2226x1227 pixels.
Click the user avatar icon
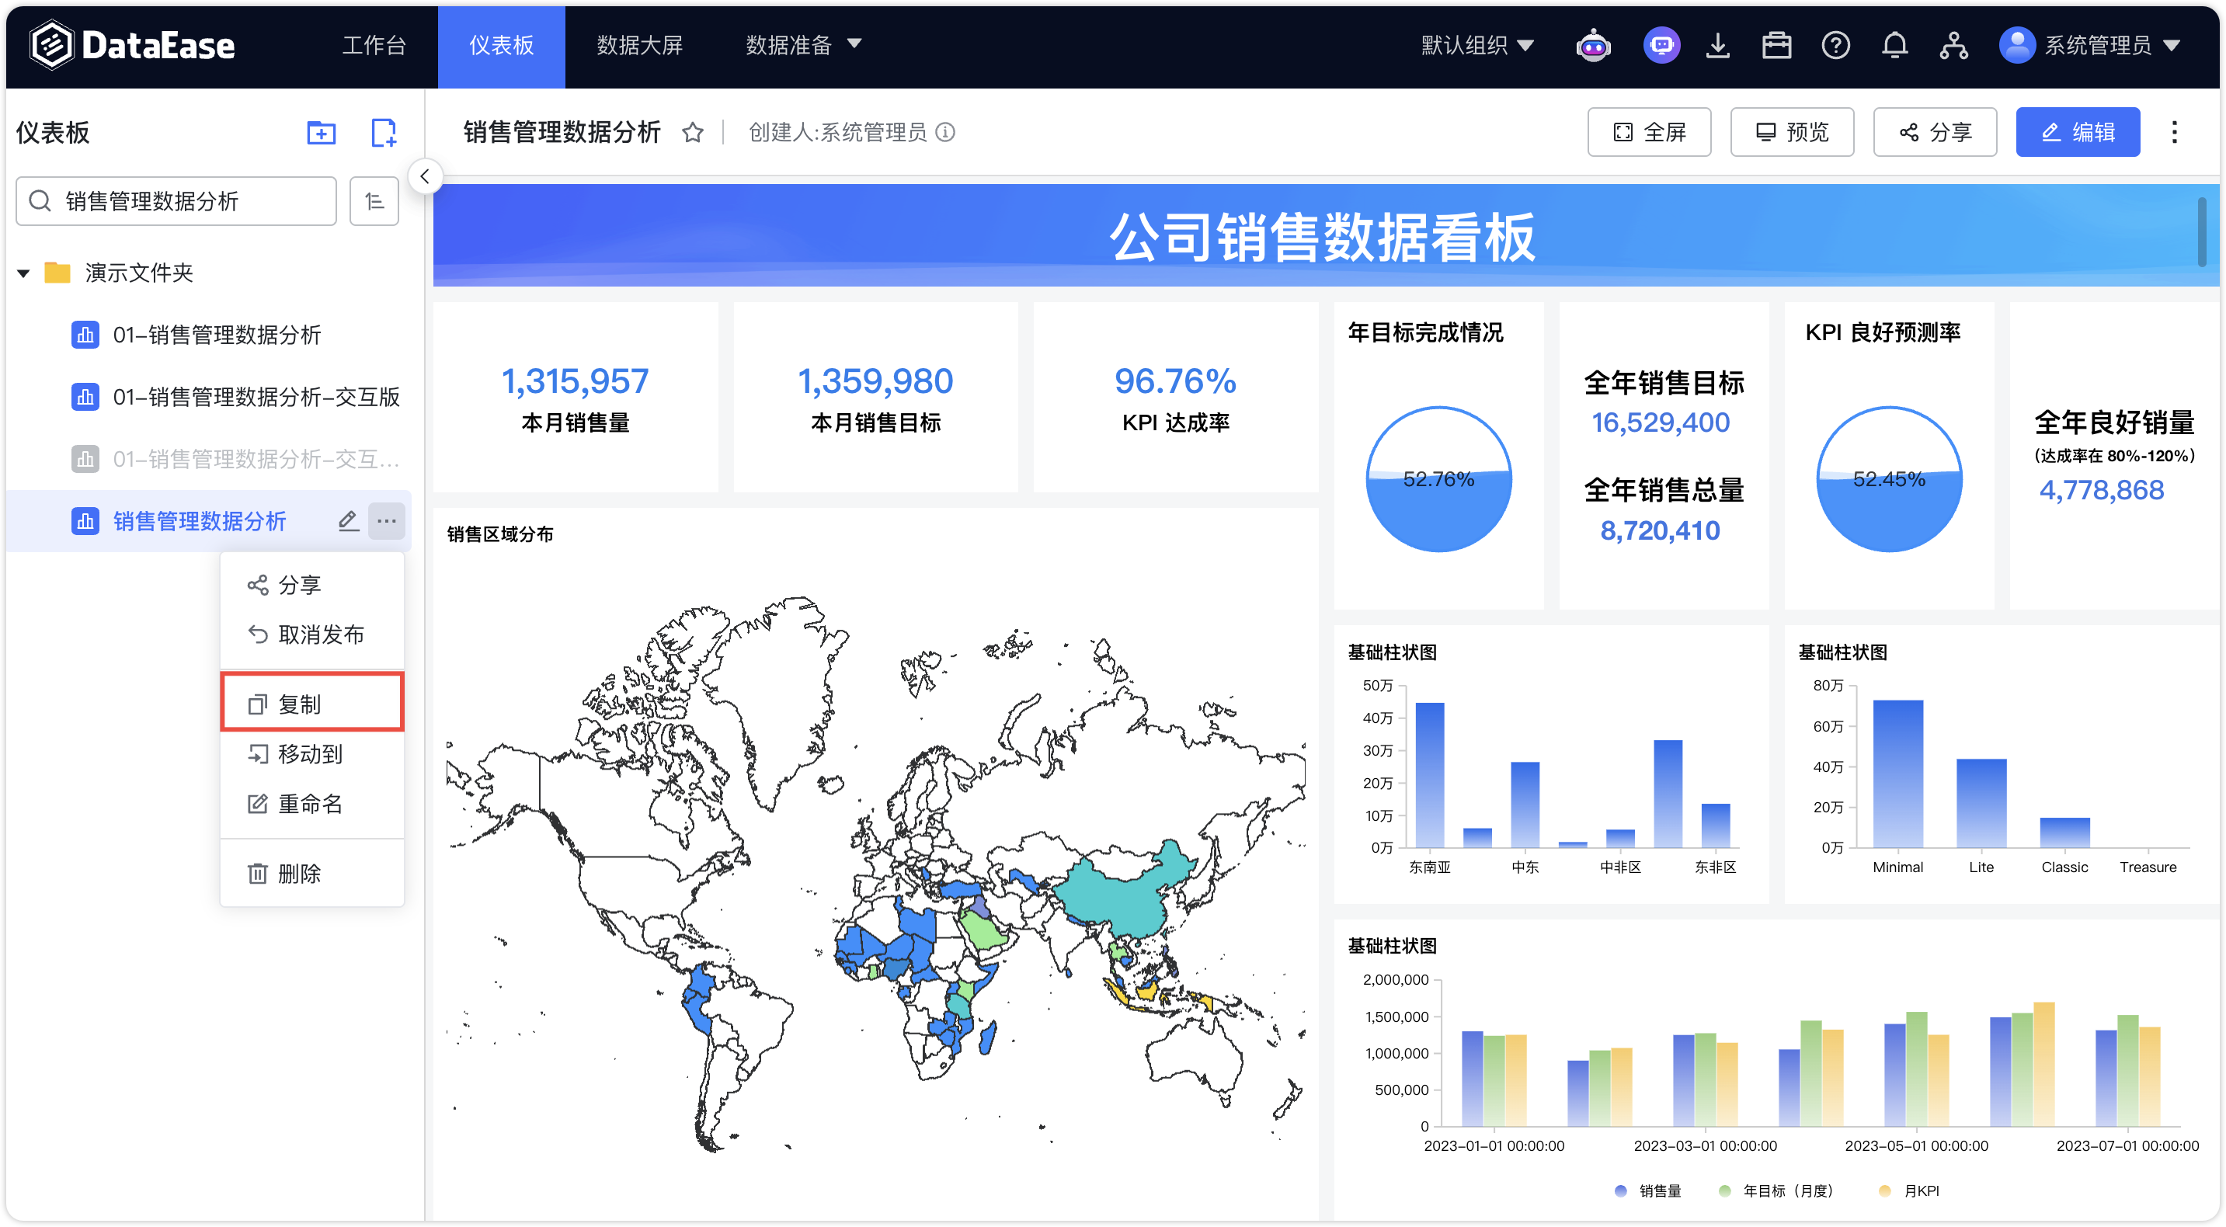click(x=2017, y=45)
